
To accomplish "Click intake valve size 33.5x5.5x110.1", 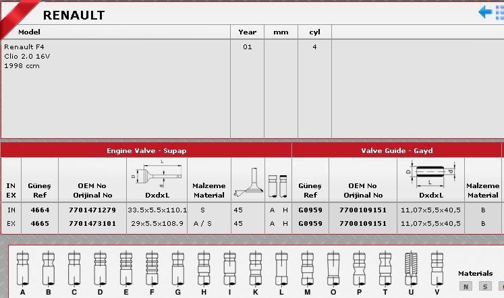I will click(x=157, y=210).
